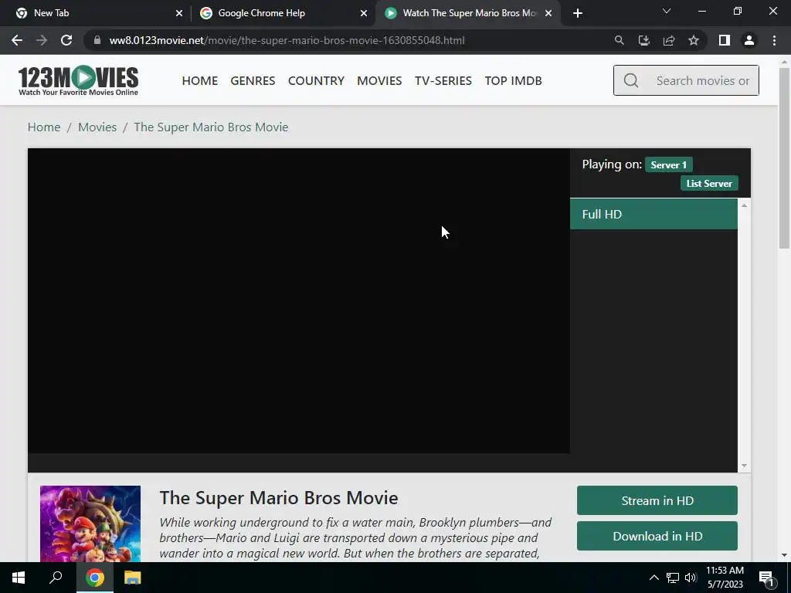Open the Chrome profile avatar
The height and width of the screenshot is (593, 791).
749,40
